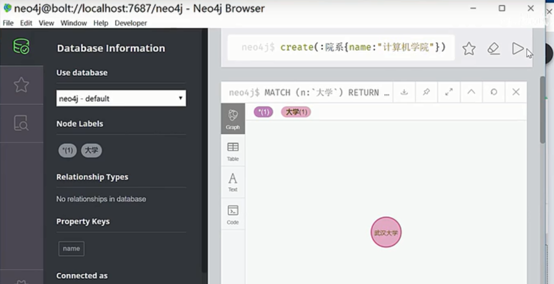This screenshot has width=554, height=284.
Task: Open the Project Files sidebar icon
Action: [x=21, y=123]
